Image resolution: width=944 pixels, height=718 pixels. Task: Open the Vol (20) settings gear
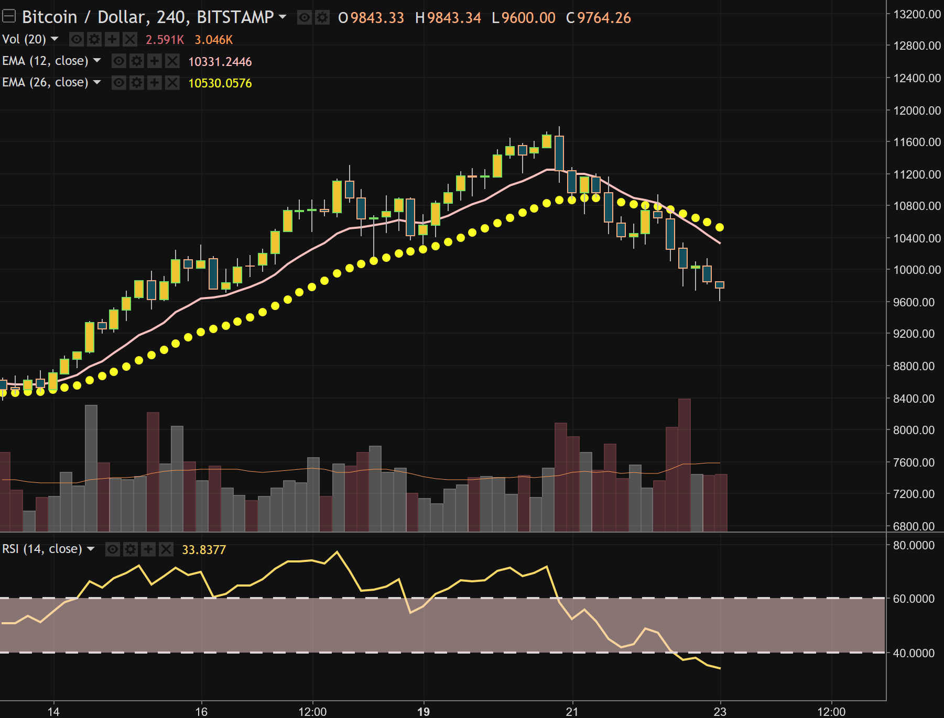point(94,39)
